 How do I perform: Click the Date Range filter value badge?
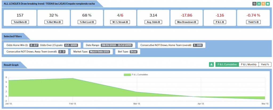pos(118,45)
